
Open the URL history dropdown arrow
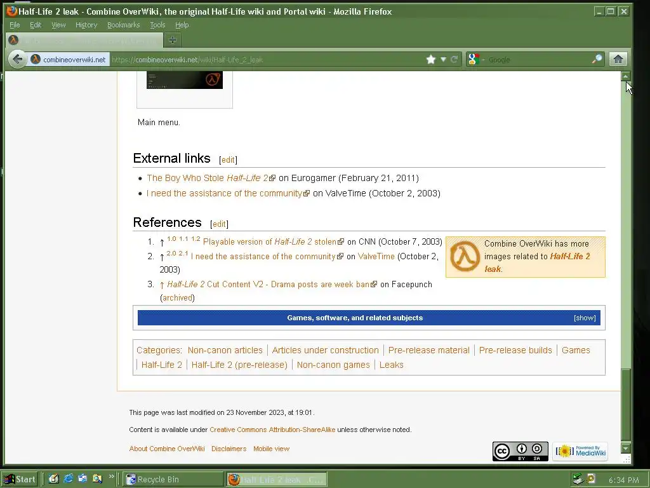(443, 59)
